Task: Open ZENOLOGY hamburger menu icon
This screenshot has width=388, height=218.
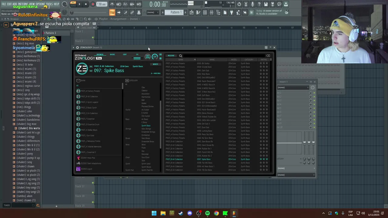Action: click(x=160, y=55)
